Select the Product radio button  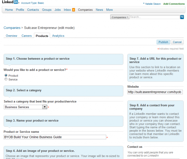point(6,75)
